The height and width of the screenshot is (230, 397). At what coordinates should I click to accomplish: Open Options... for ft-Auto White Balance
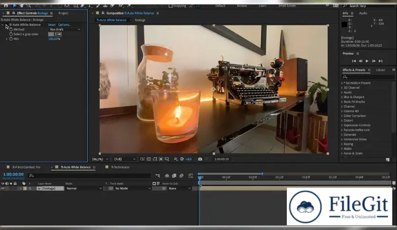tap(65, 25)
